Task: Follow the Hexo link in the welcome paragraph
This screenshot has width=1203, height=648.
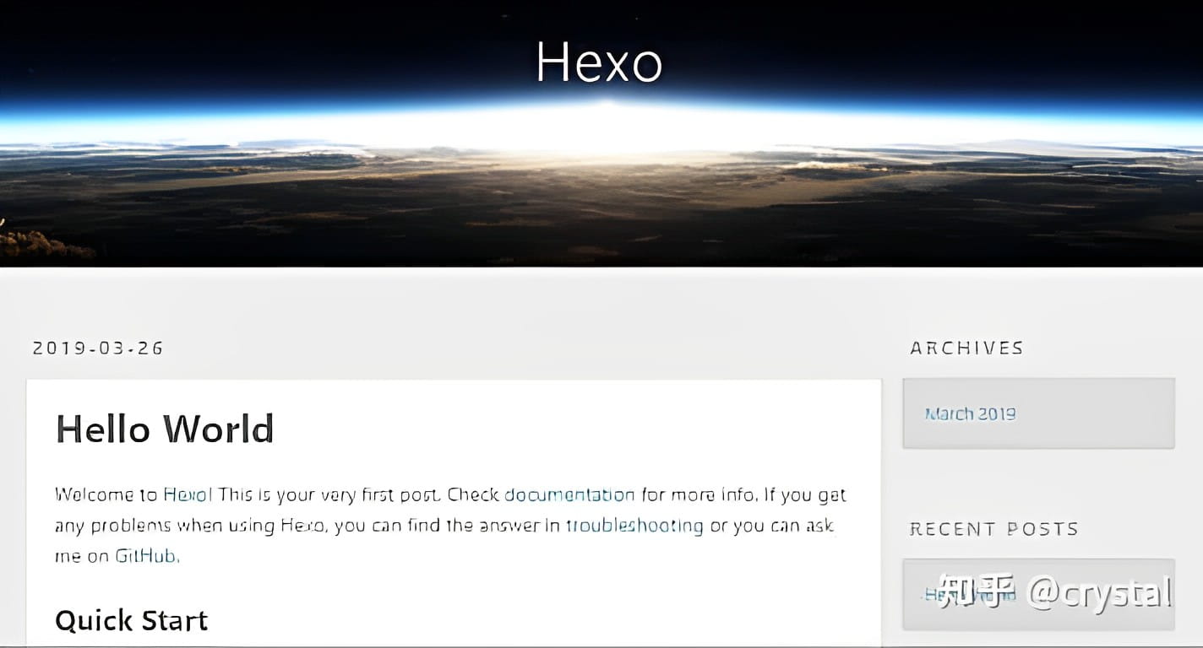Action: (187, 494)
